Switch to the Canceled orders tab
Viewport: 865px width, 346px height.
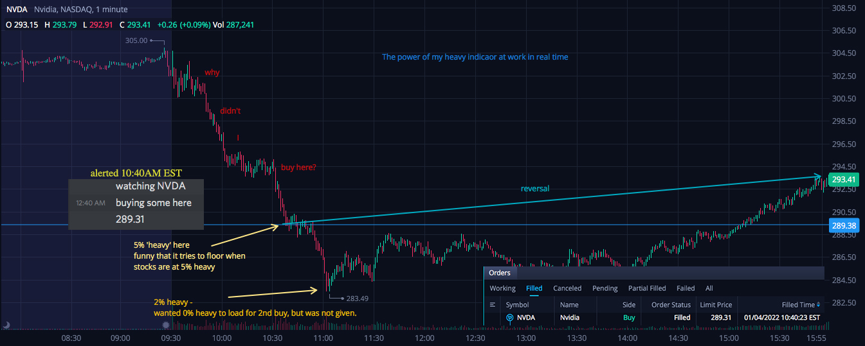click(x=567, y=288)
